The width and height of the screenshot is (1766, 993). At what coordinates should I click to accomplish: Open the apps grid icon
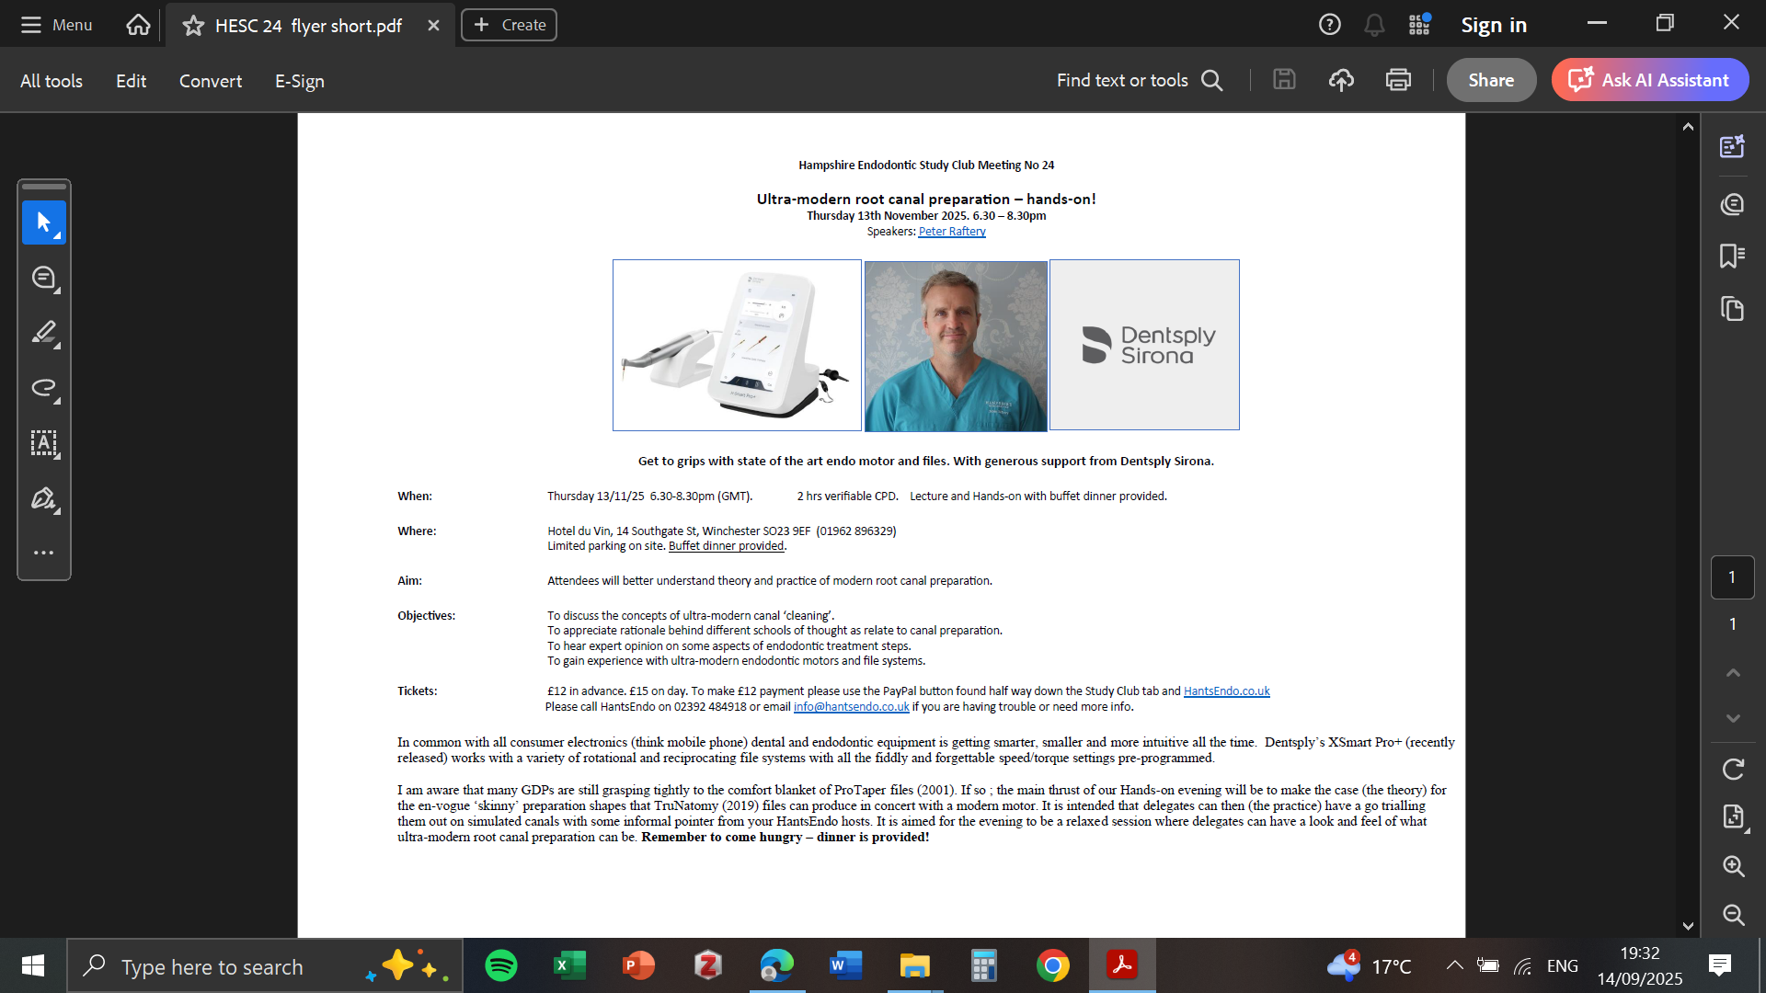click(1419, 25)
